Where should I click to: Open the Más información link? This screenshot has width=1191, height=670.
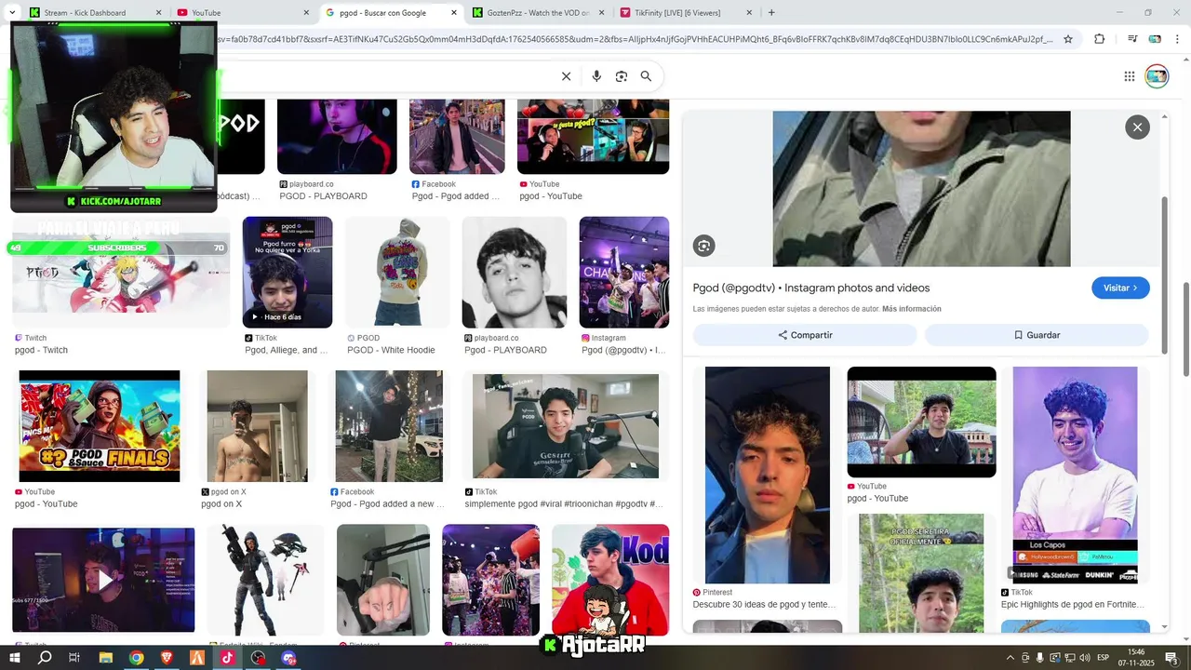(912, 309)
